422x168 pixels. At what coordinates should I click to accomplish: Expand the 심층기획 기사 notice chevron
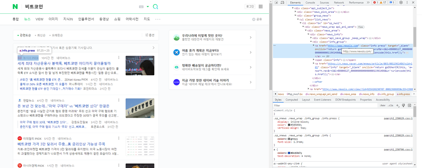pos(153,48)
